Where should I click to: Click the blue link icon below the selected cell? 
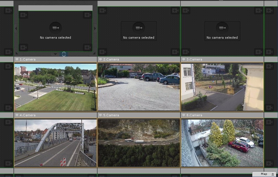[x=64, y=54]
